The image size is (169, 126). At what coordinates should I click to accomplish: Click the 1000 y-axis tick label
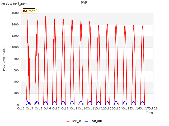(x=15, y=47)
